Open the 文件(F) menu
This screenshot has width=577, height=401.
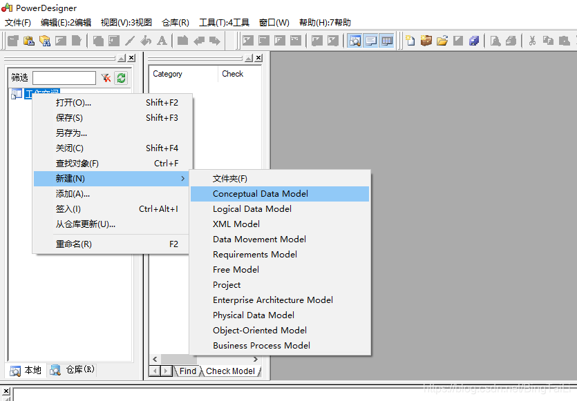pos(18,23)
